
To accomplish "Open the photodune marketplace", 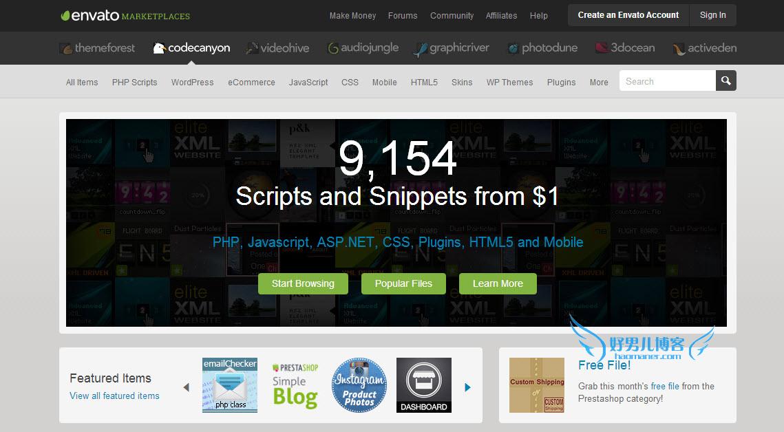I will point(542,48).
